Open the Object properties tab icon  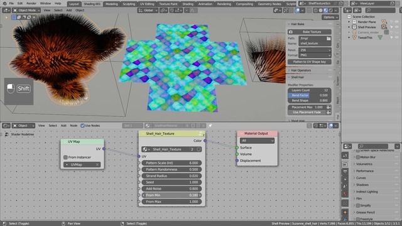click(x=345, y=212)
